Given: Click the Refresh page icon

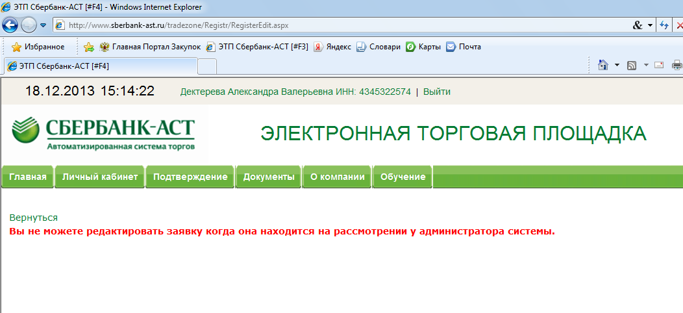Looking at the screenshot, I should pyautogui.click(x=664, y=25).
